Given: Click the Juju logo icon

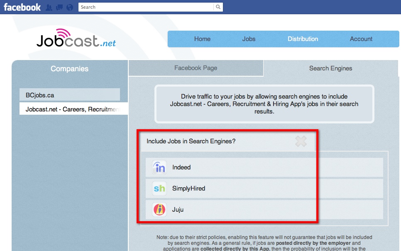Looking at the screenshot, I should pyautogui.click(x=159, y=210).
